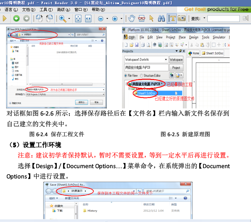
Task: Click the blue plus zoom in button
Action: point(115,19)
